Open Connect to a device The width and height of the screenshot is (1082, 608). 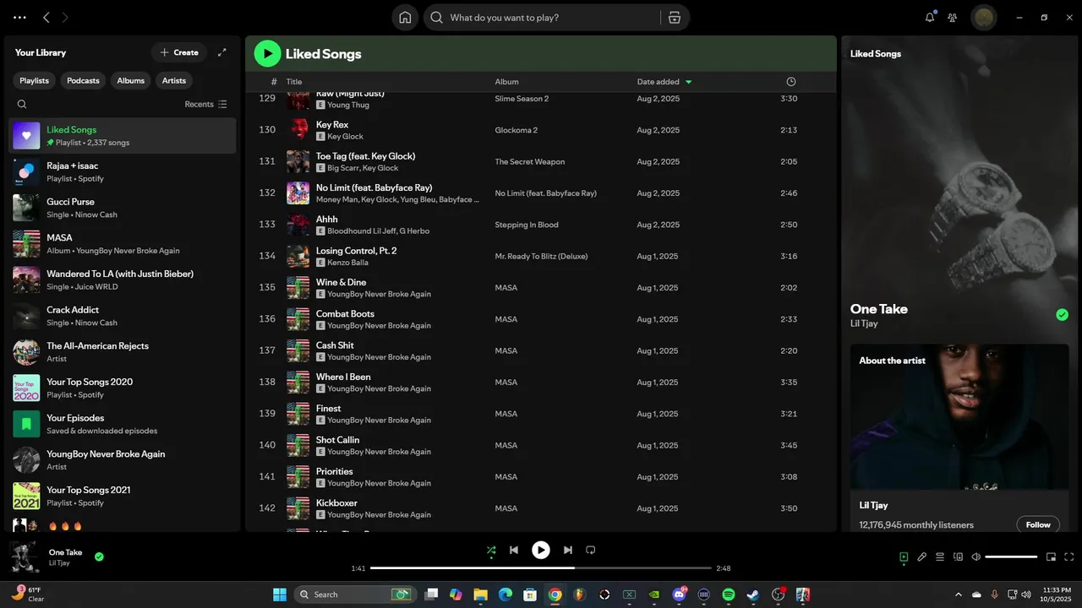tap(958, 556)
